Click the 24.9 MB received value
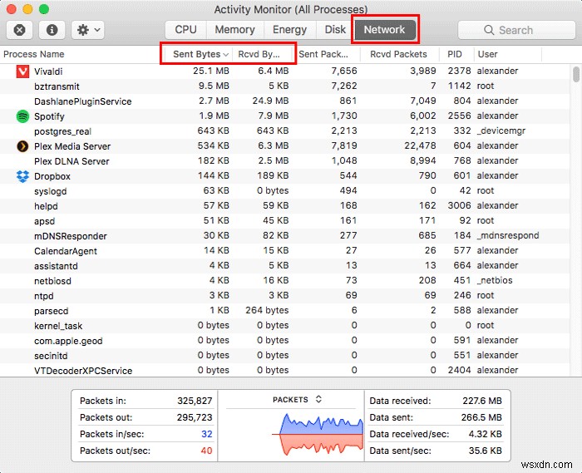This screenshot has height=473, width=582. click(270, 101)
